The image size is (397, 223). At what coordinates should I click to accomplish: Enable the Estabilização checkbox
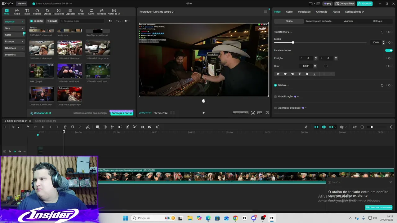(x=275, y=97)
